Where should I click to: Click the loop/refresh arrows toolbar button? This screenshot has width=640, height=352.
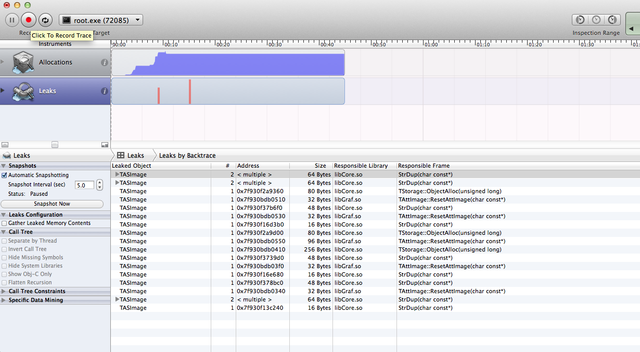point(45,20)
